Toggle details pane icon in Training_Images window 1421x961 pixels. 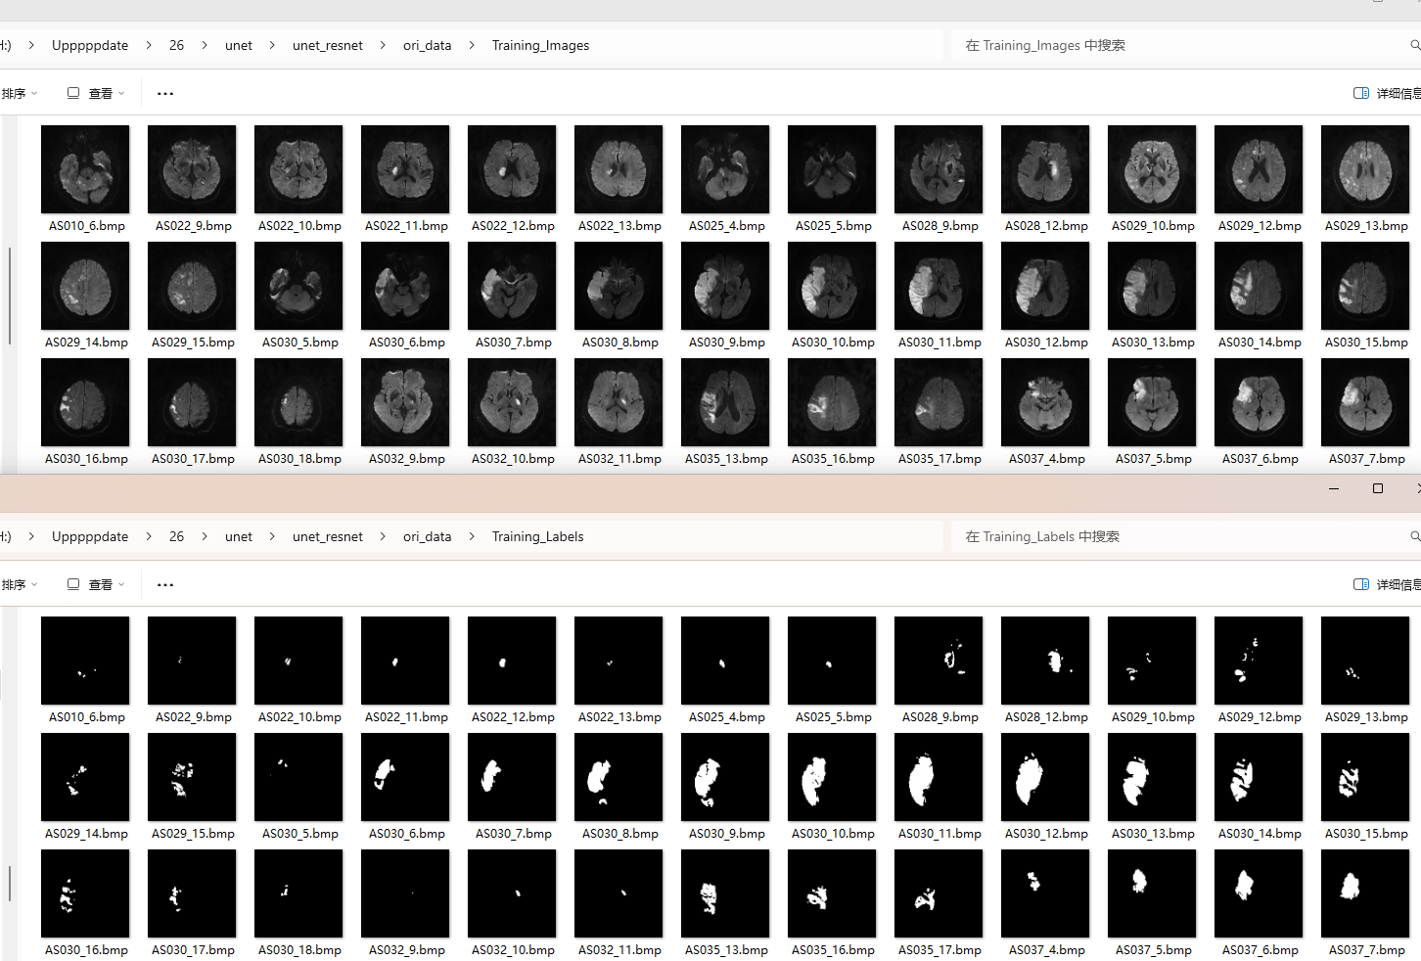point(1361,94)
